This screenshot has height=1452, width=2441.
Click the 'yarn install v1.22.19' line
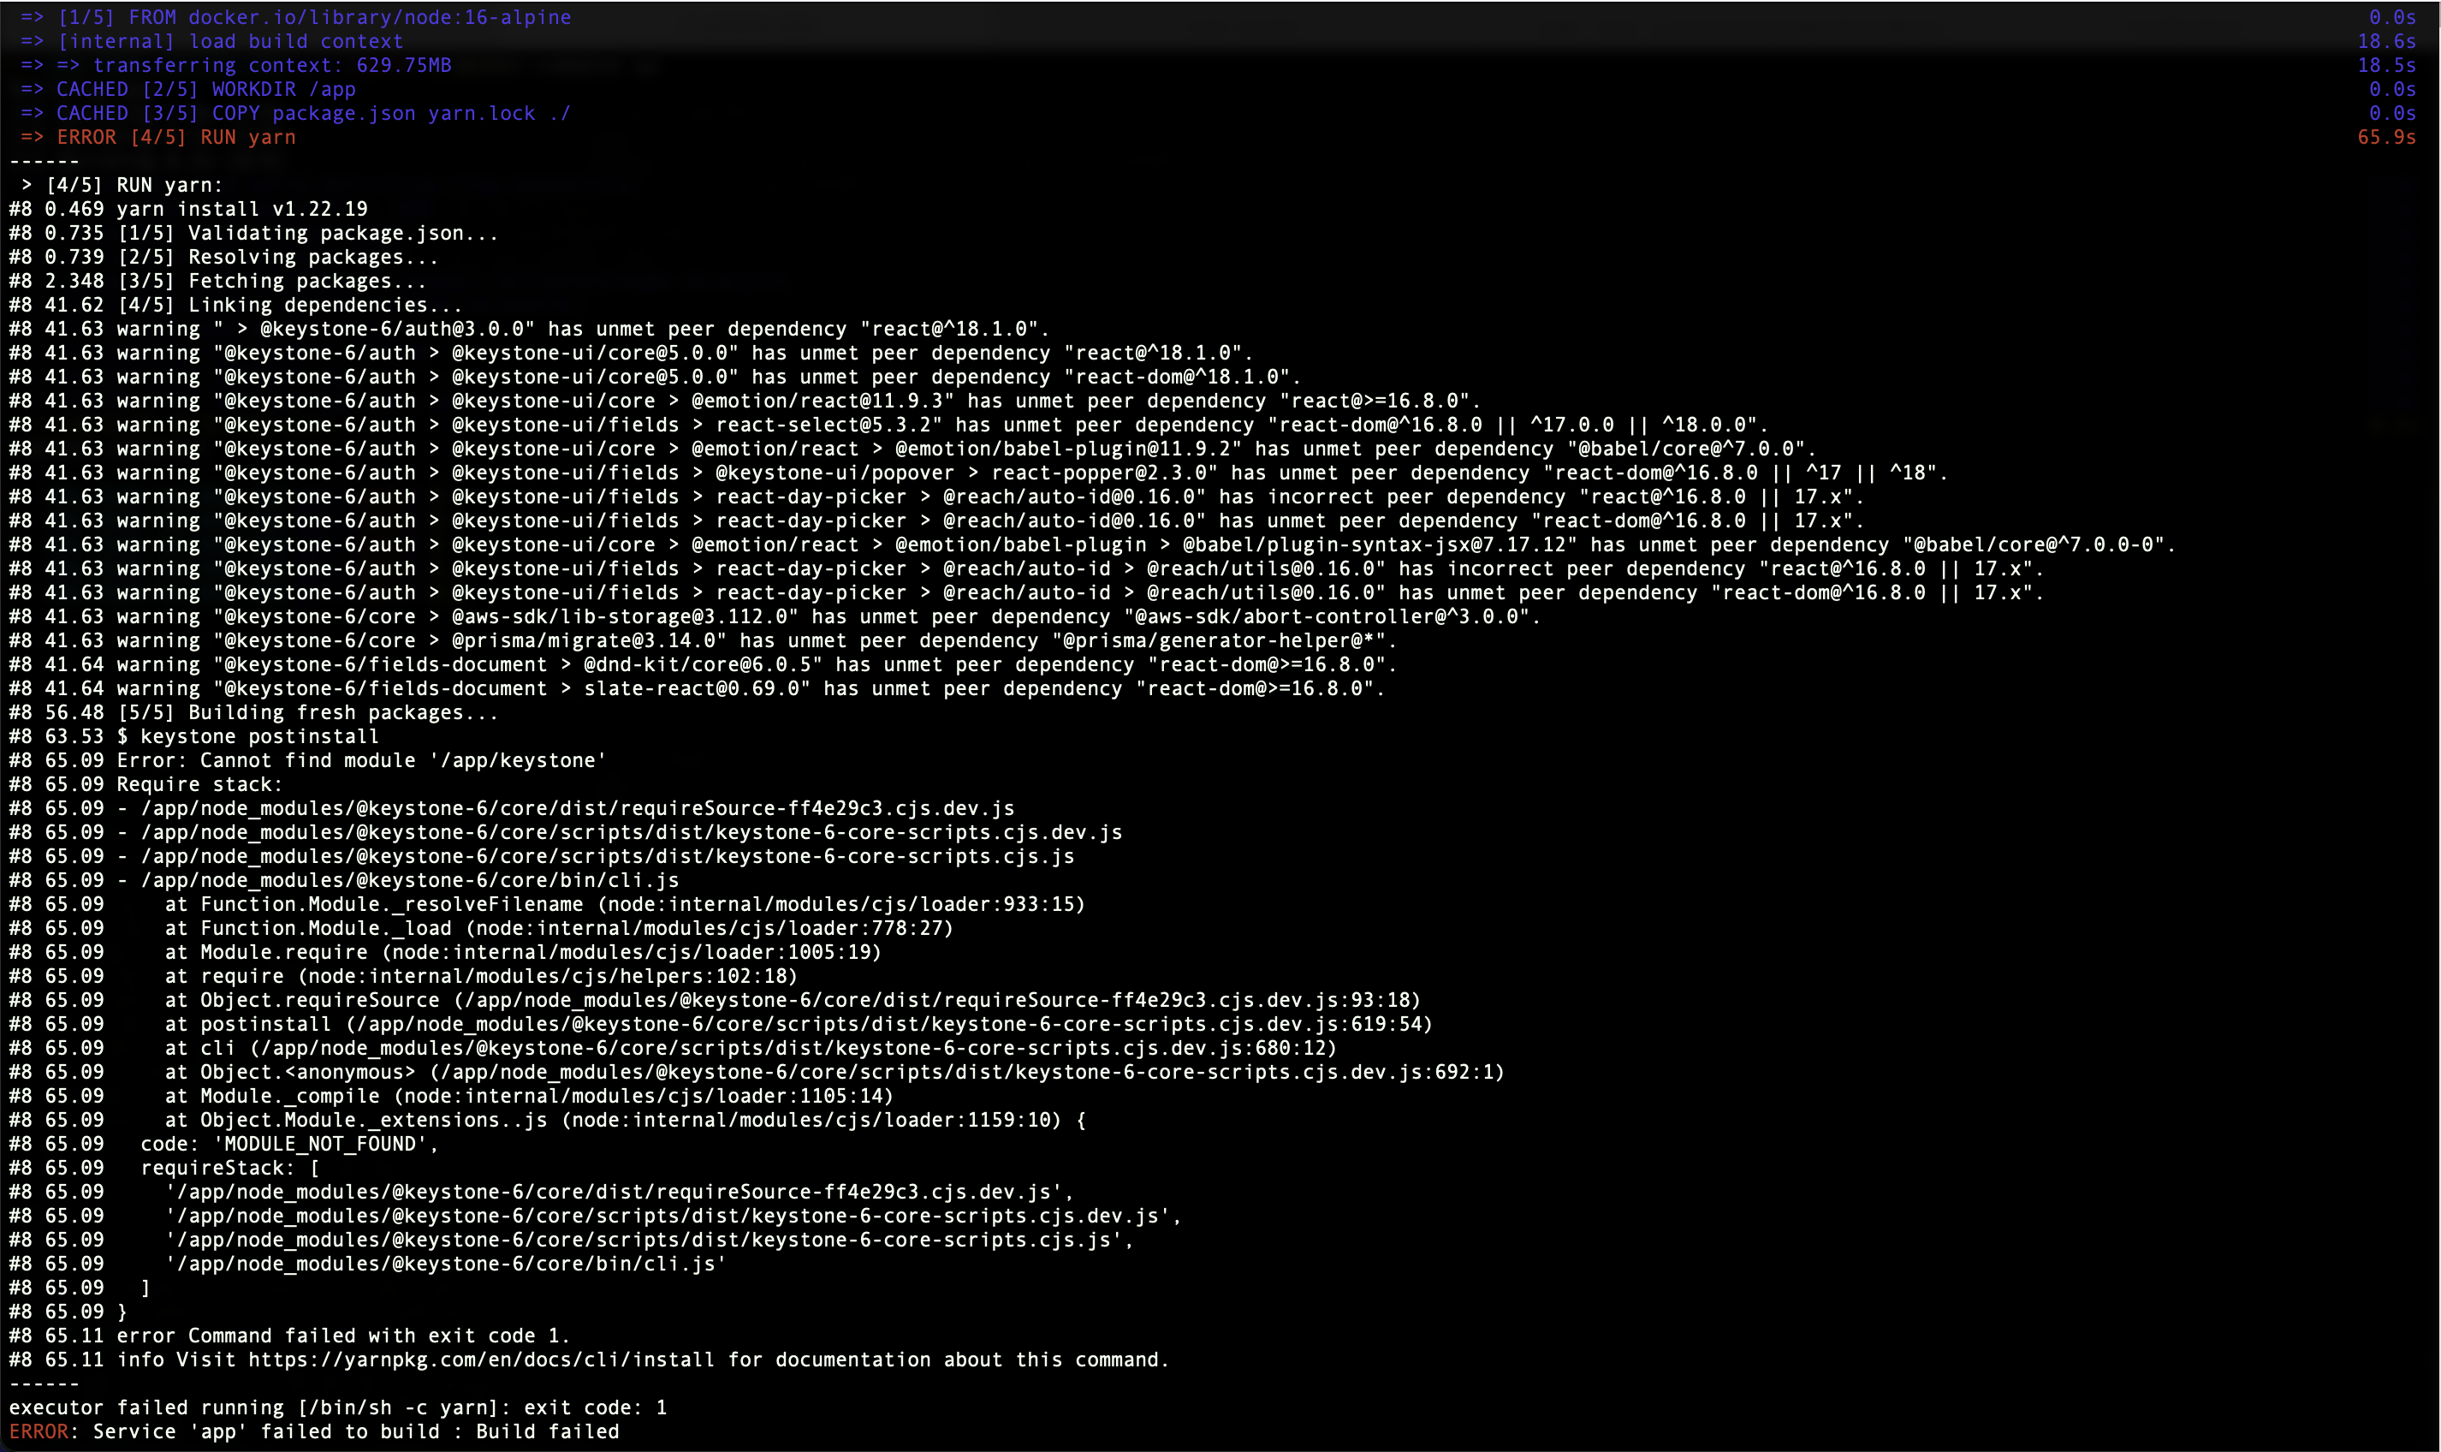[189, 210]
